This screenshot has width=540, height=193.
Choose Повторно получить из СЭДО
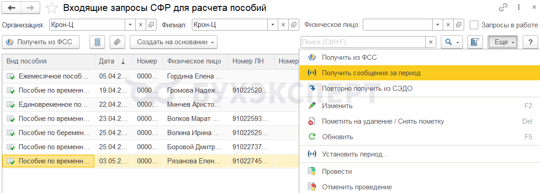[x=367, y=89]
